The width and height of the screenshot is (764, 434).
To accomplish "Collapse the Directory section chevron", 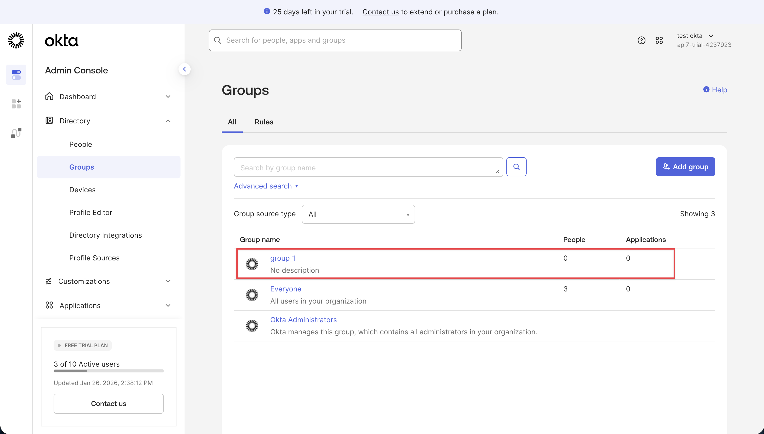I will (168, 121).
